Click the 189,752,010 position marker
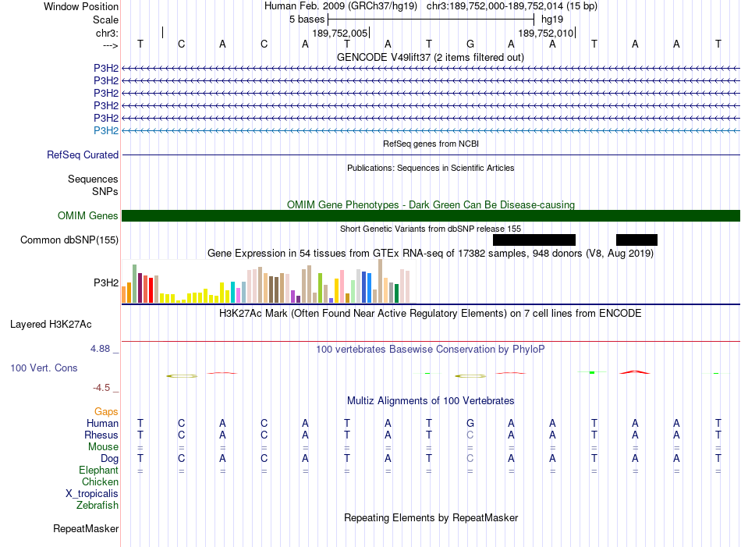This screenshot has height=547, width=741. [x=546, y=33]
